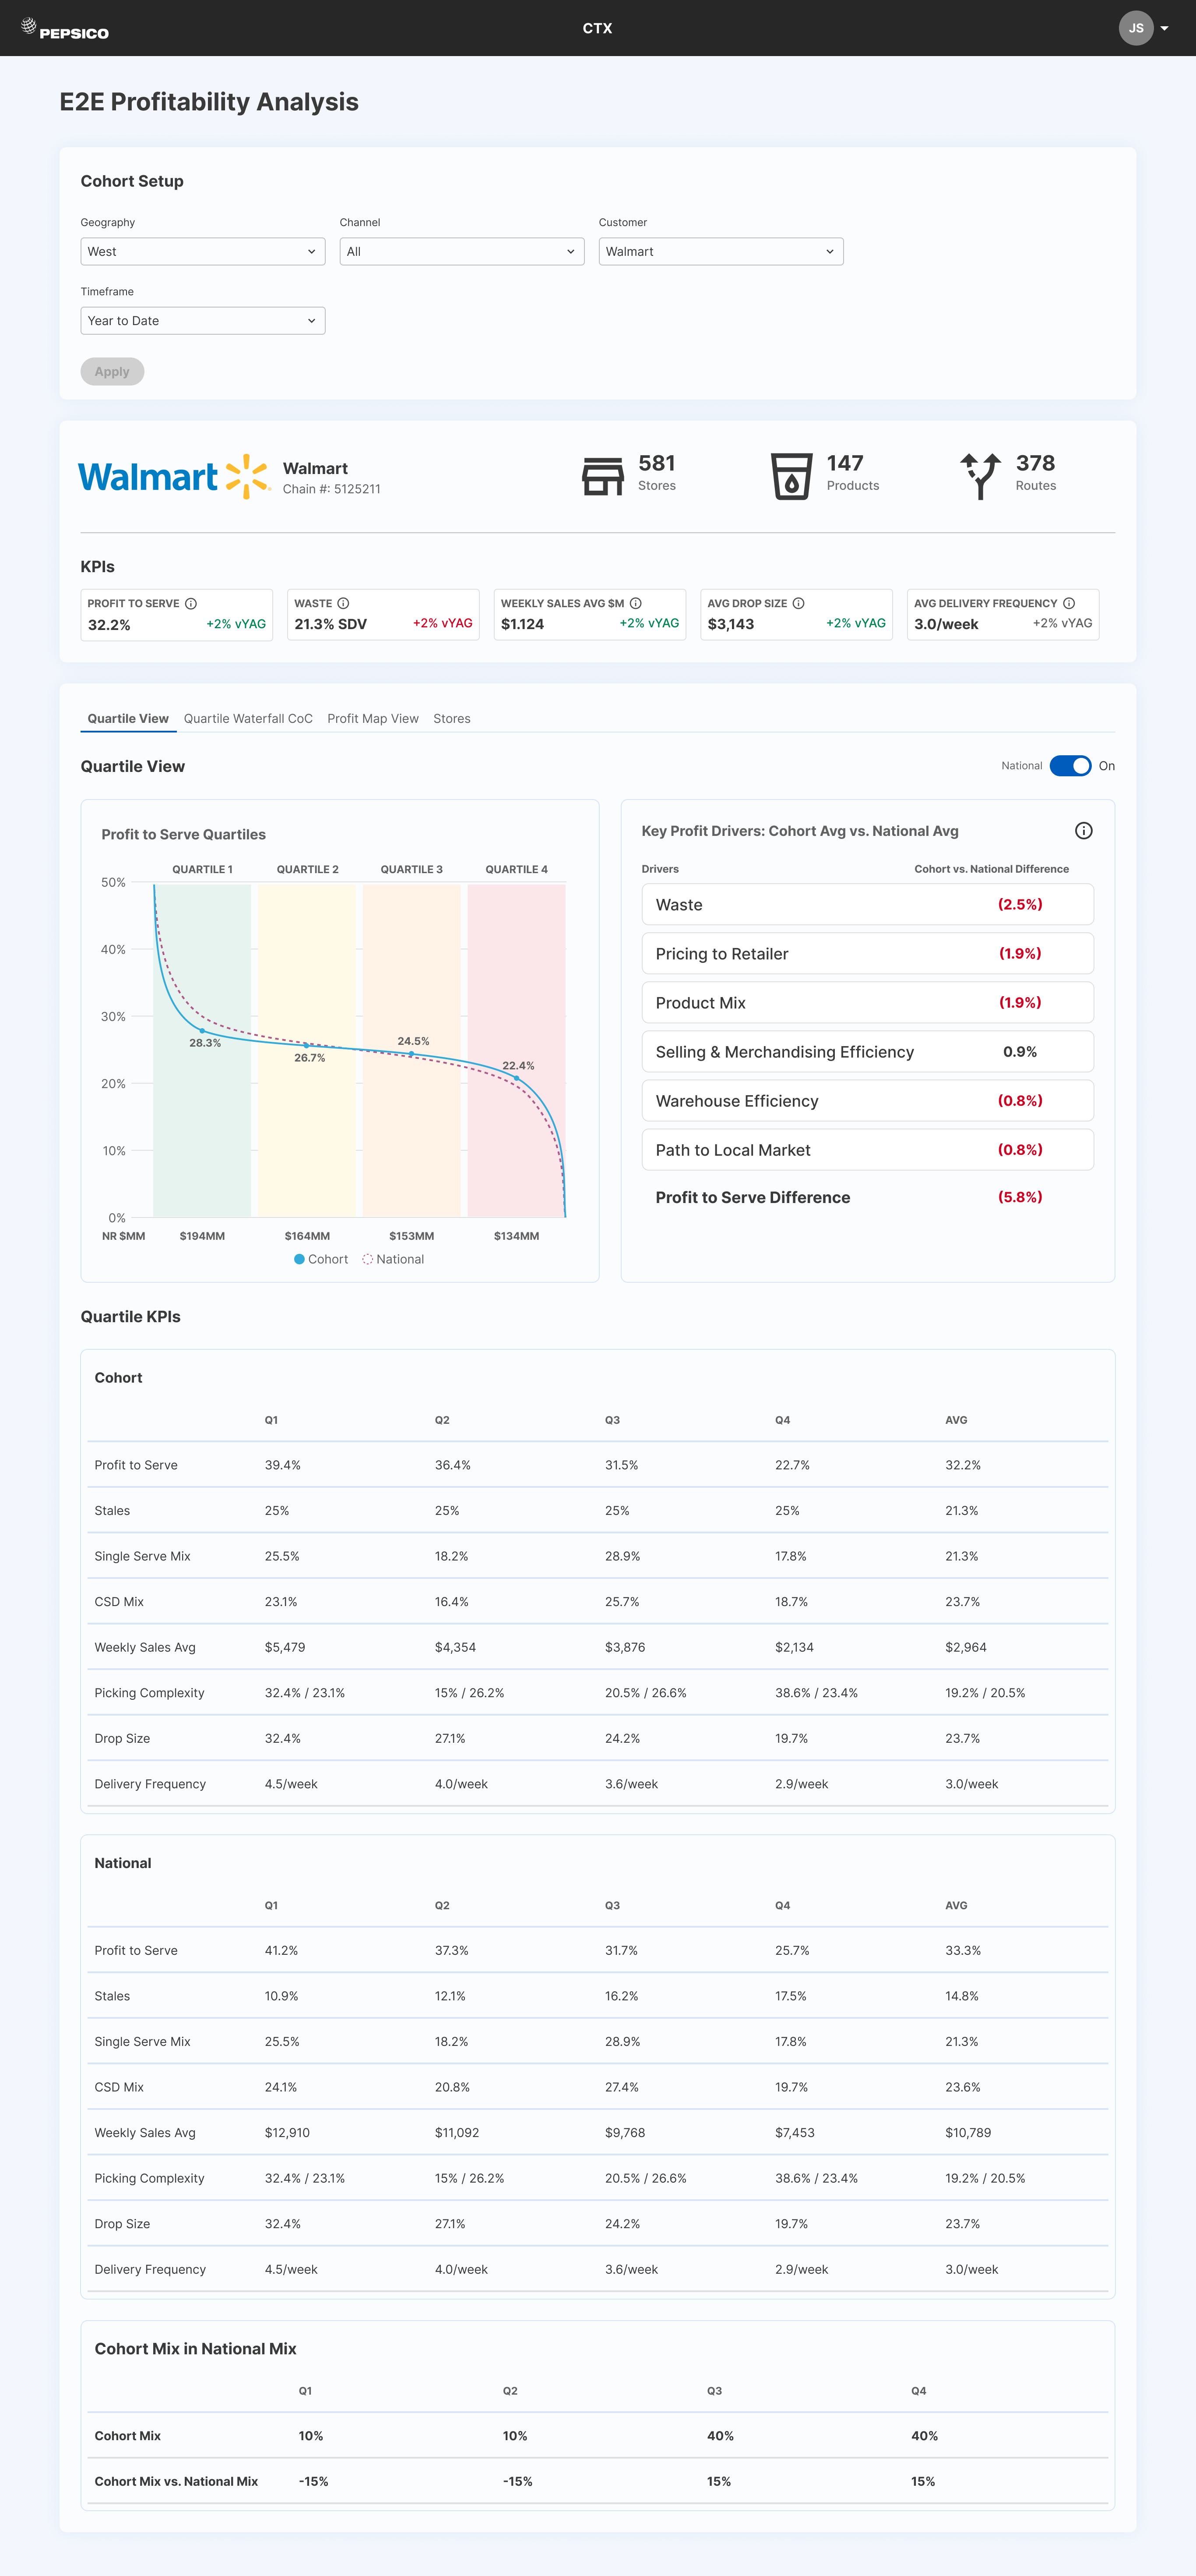Click the CTX header title
This screenshot has width=1196, height=2576.
(x=598, y=28)
